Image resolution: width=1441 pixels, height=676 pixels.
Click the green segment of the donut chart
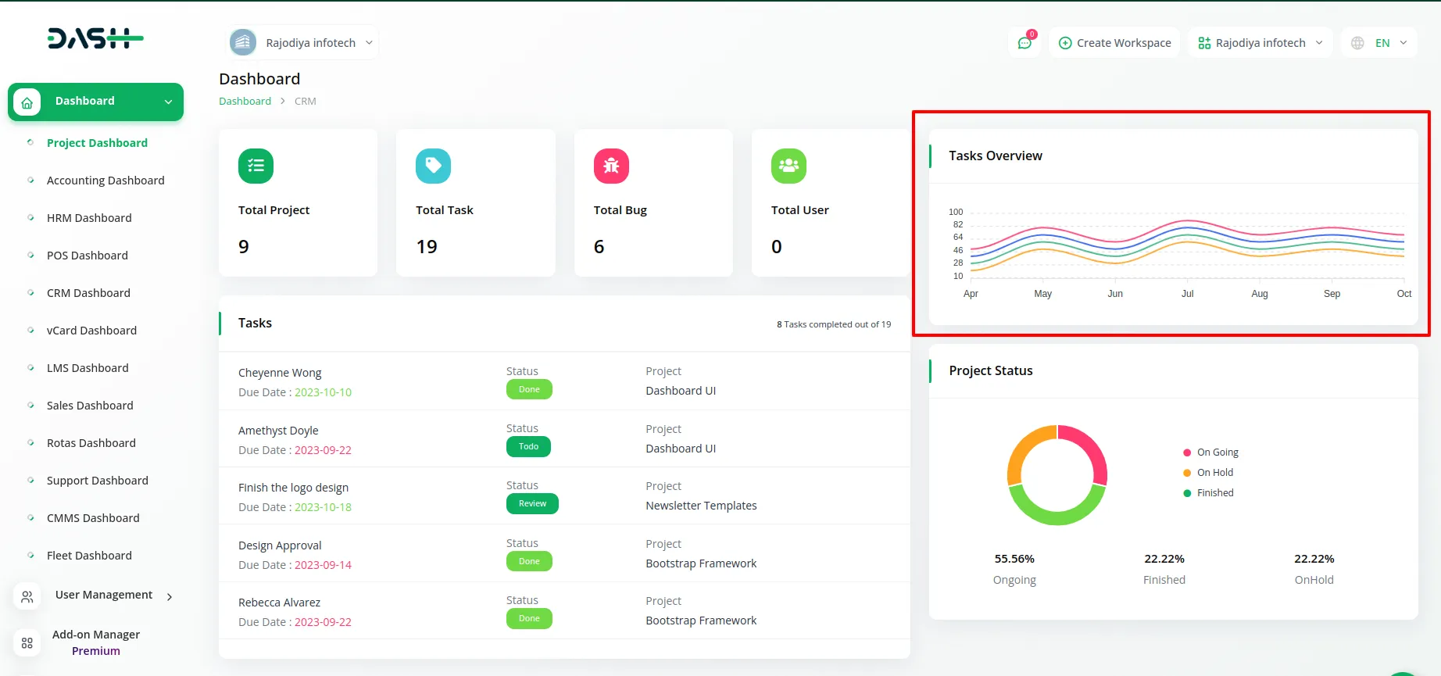tap(1057, 515)
